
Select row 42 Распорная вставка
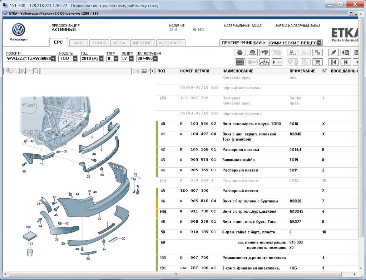click(257, 152)
